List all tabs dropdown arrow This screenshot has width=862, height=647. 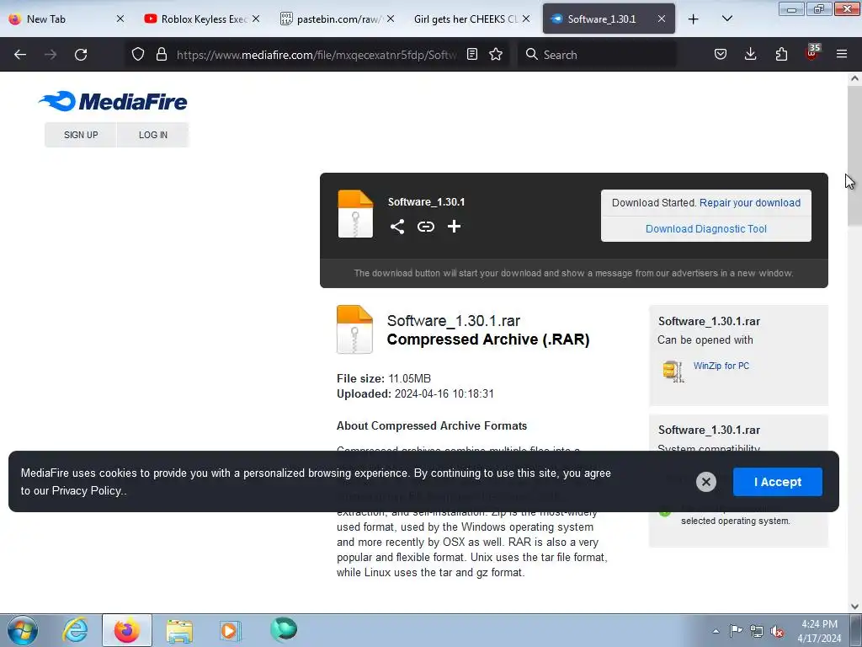coord(726,19)
